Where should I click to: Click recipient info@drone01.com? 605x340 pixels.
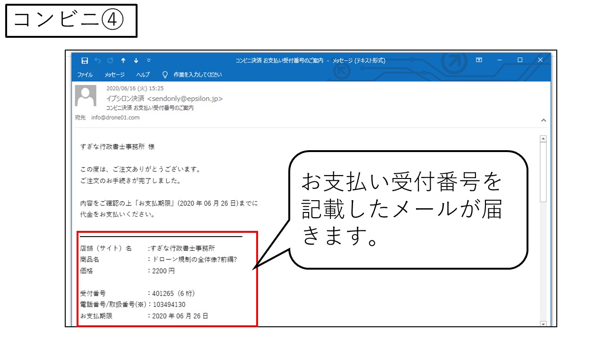(115, 118)
